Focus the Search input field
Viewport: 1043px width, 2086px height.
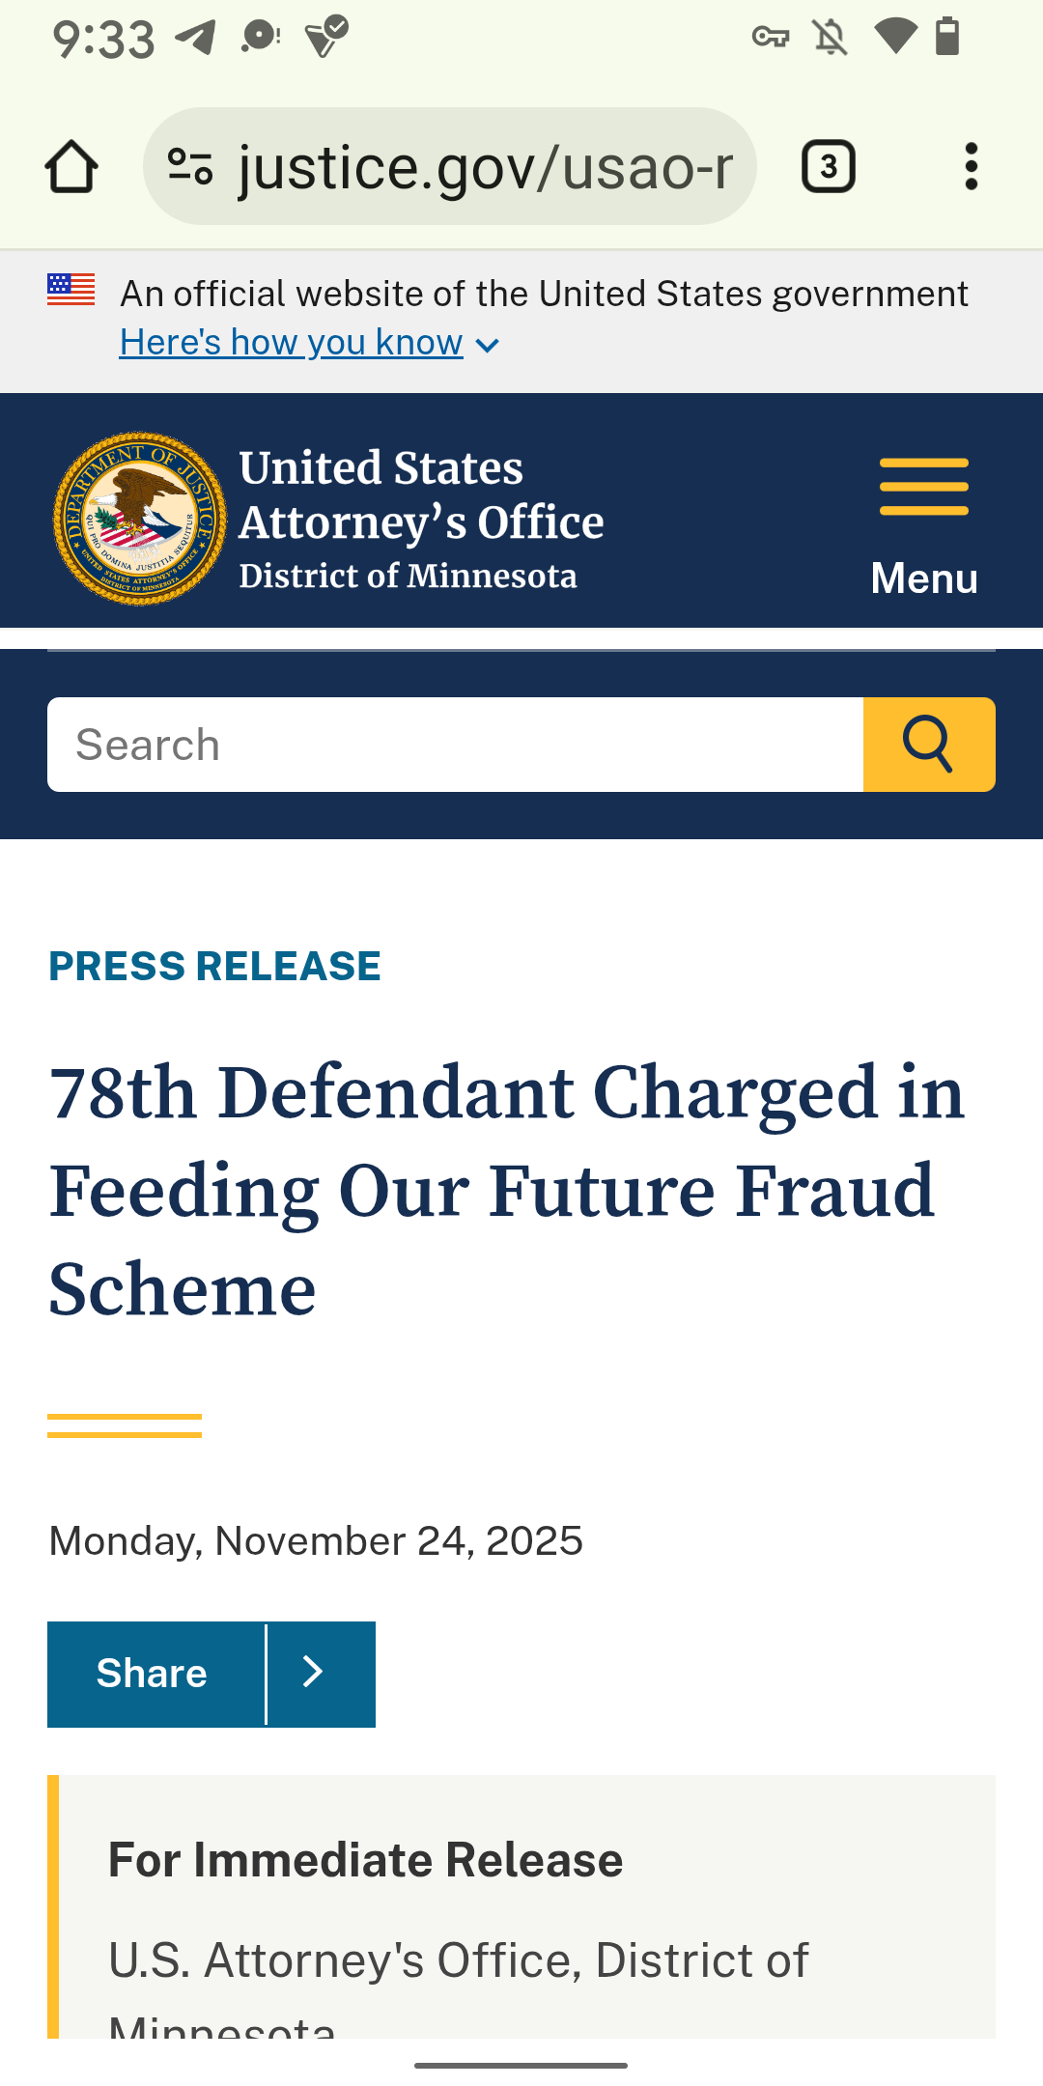454,745
